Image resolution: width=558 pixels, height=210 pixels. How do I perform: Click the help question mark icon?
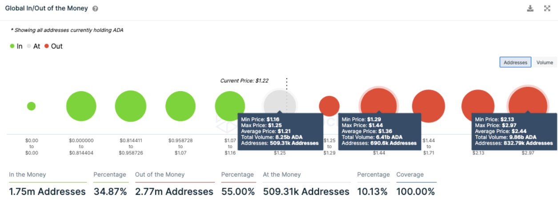coord(95,9)
